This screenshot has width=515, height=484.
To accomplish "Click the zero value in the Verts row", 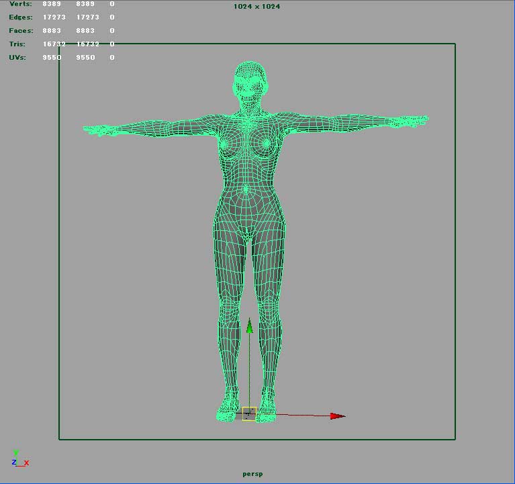I will point(111,4).
